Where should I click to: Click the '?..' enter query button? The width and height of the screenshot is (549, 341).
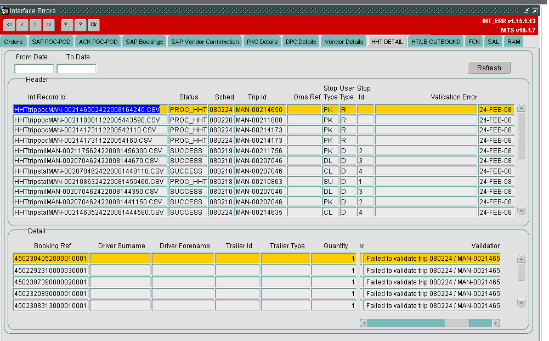tap(67, 25)
